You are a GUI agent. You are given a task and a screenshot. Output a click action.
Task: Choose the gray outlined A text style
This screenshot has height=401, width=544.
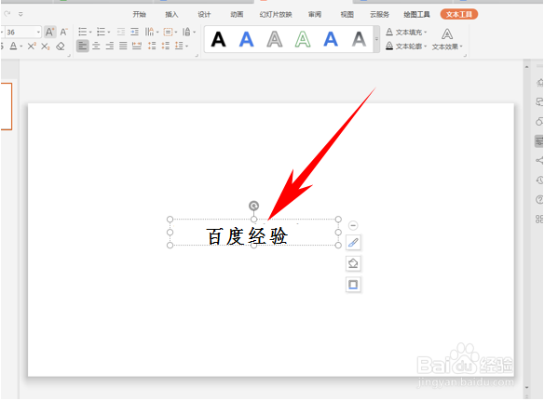[x=275, y=39]
